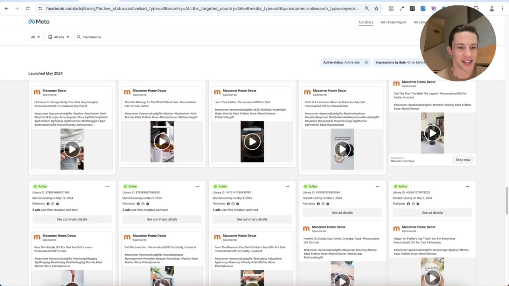Open the 'All ads' category dropdown

click(59, 37)
